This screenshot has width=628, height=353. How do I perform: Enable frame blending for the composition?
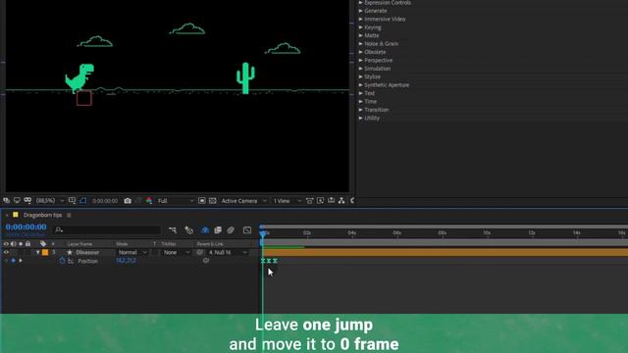tap(218, 230)
